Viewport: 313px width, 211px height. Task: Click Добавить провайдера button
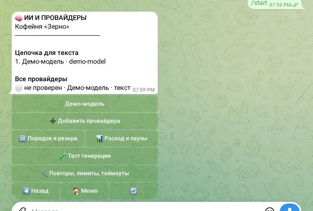coord(84,121)
